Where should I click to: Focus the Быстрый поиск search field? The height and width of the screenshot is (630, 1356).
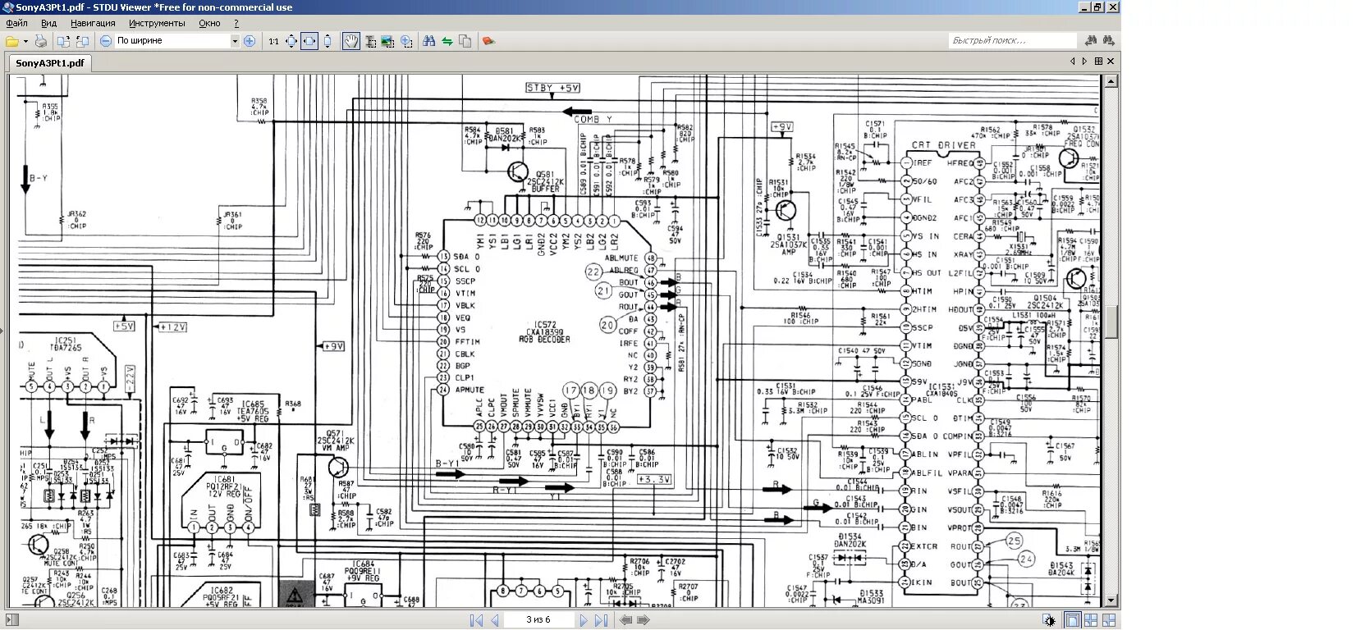pyautogui.click(x=1012, y=41)
